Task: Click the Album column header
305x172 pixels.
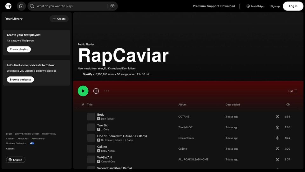Action: tap(182, 104)
